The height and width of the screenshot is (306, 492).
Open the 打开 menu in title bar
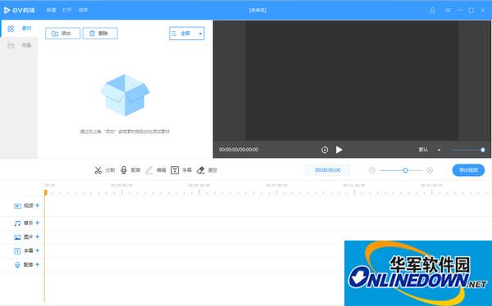point(67,10)
